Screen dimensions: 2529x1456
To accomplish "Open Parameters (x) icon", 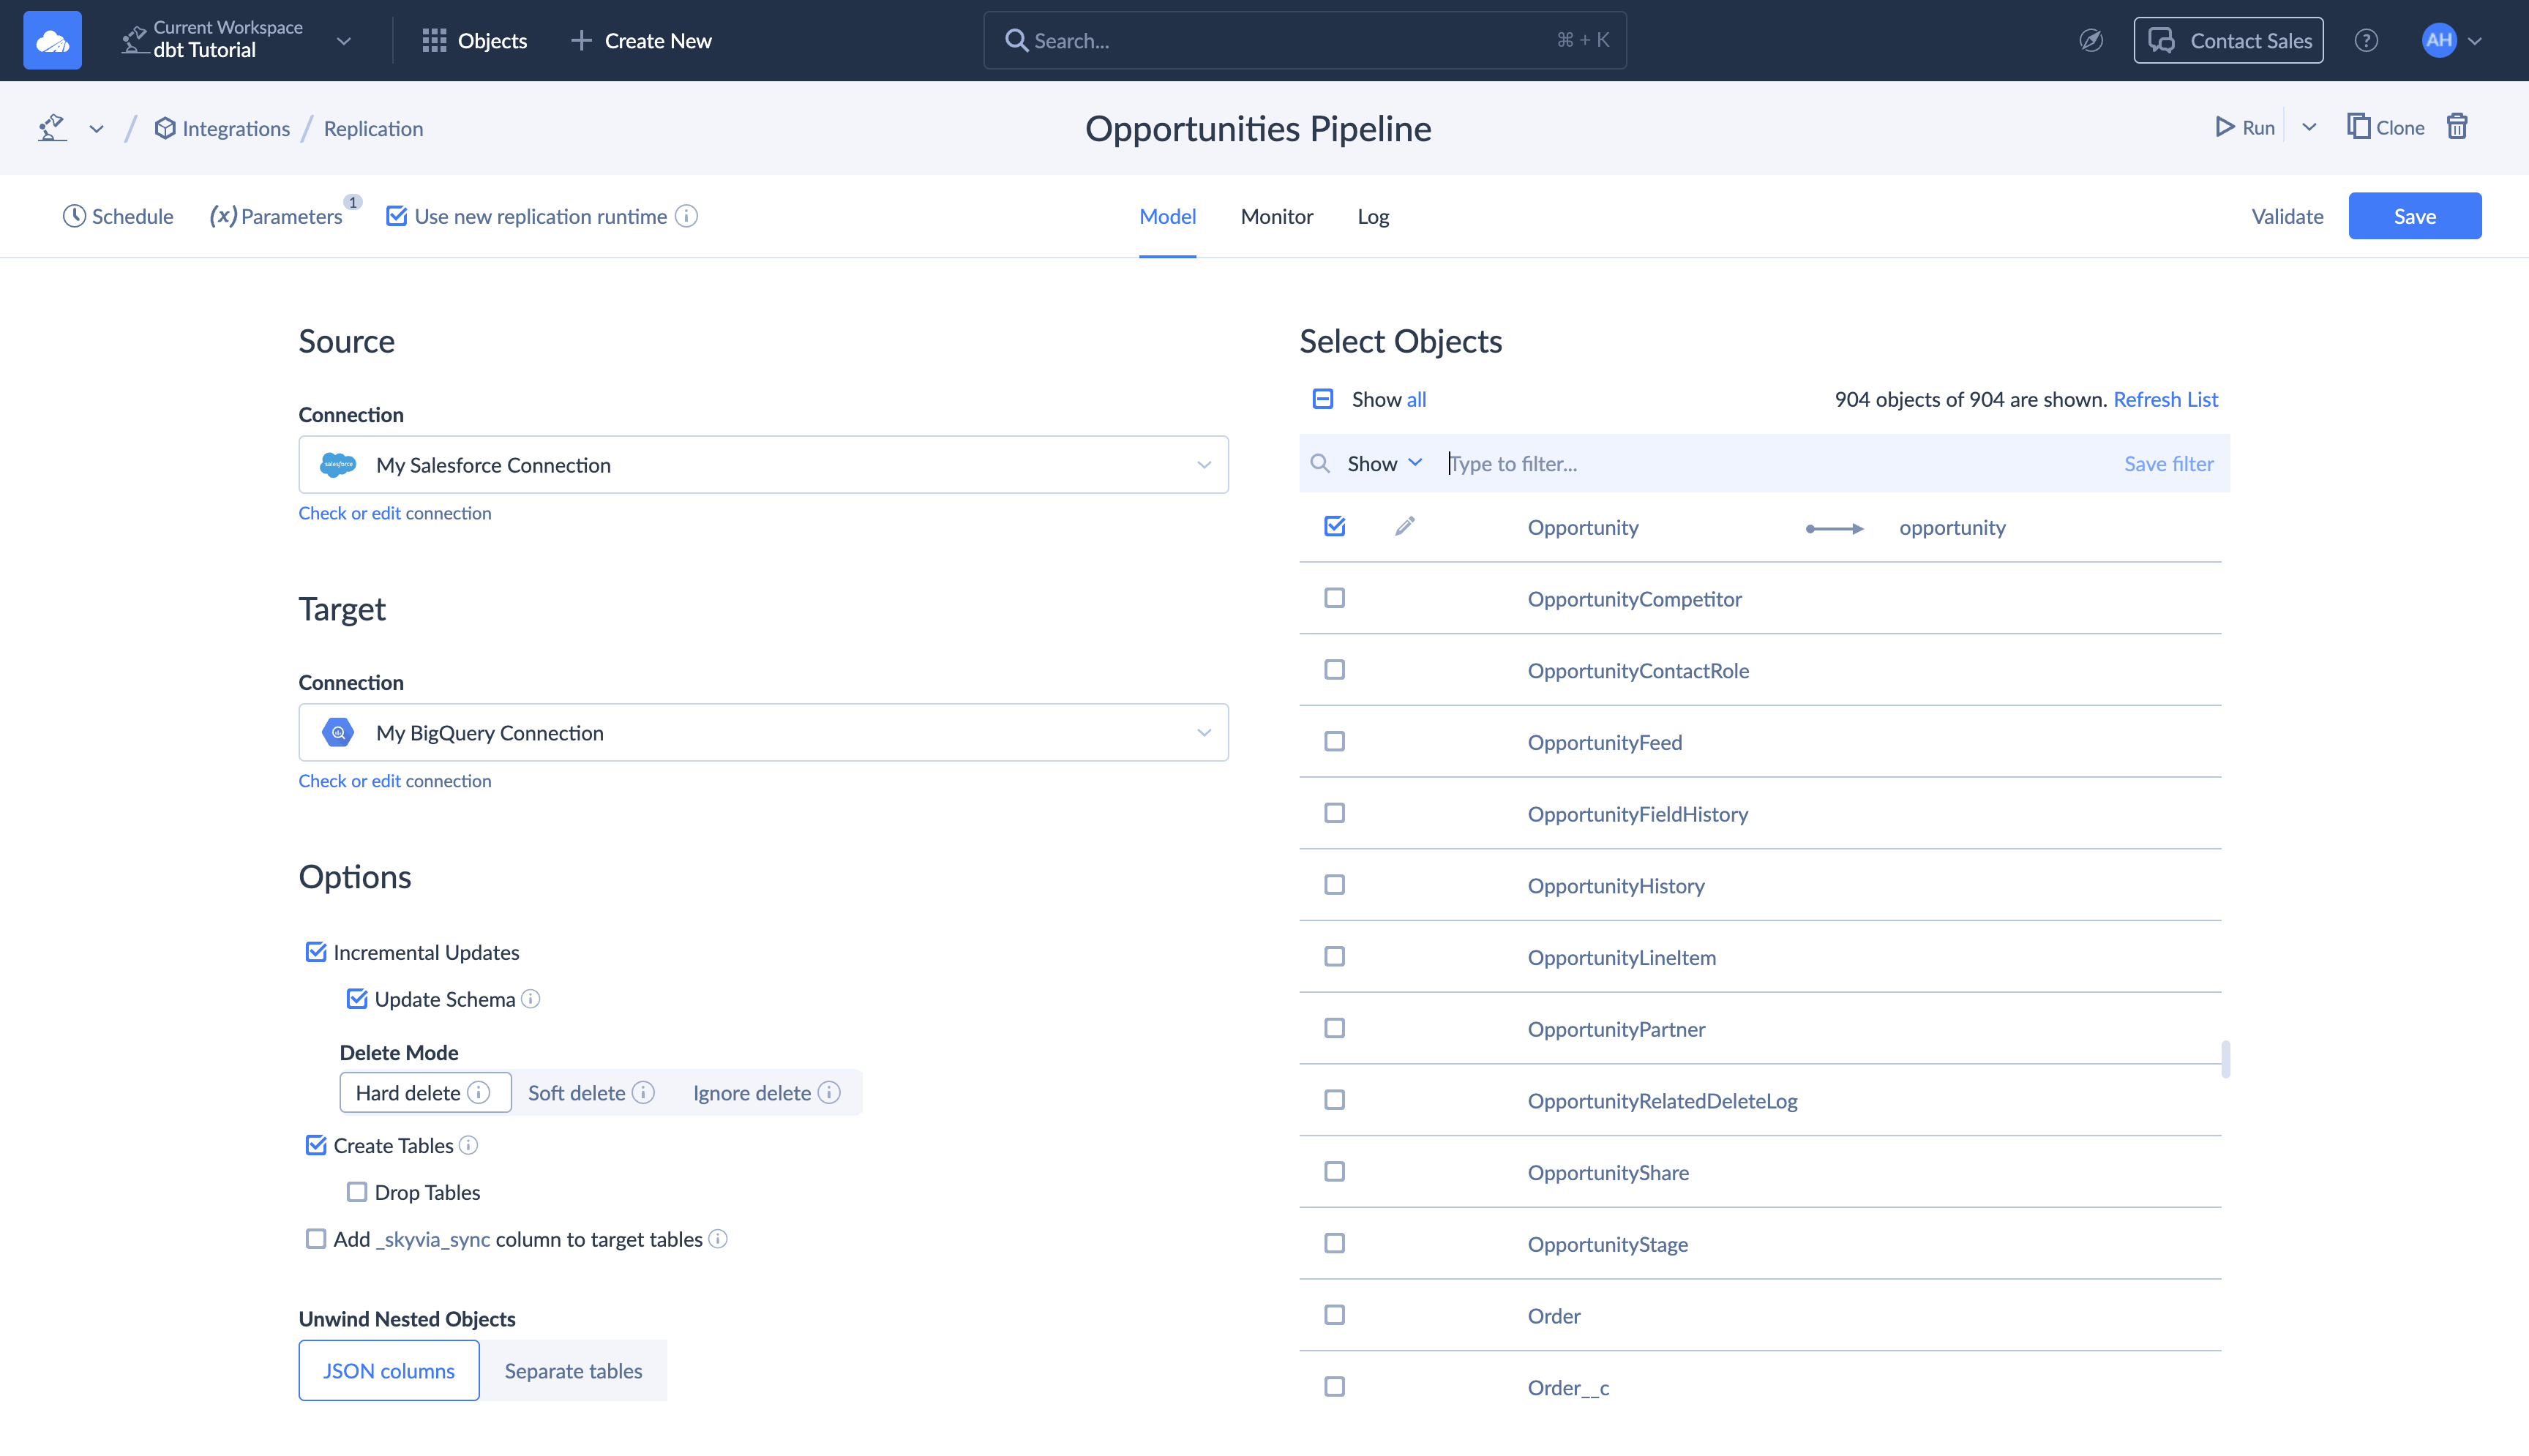I will click(223, 216).
